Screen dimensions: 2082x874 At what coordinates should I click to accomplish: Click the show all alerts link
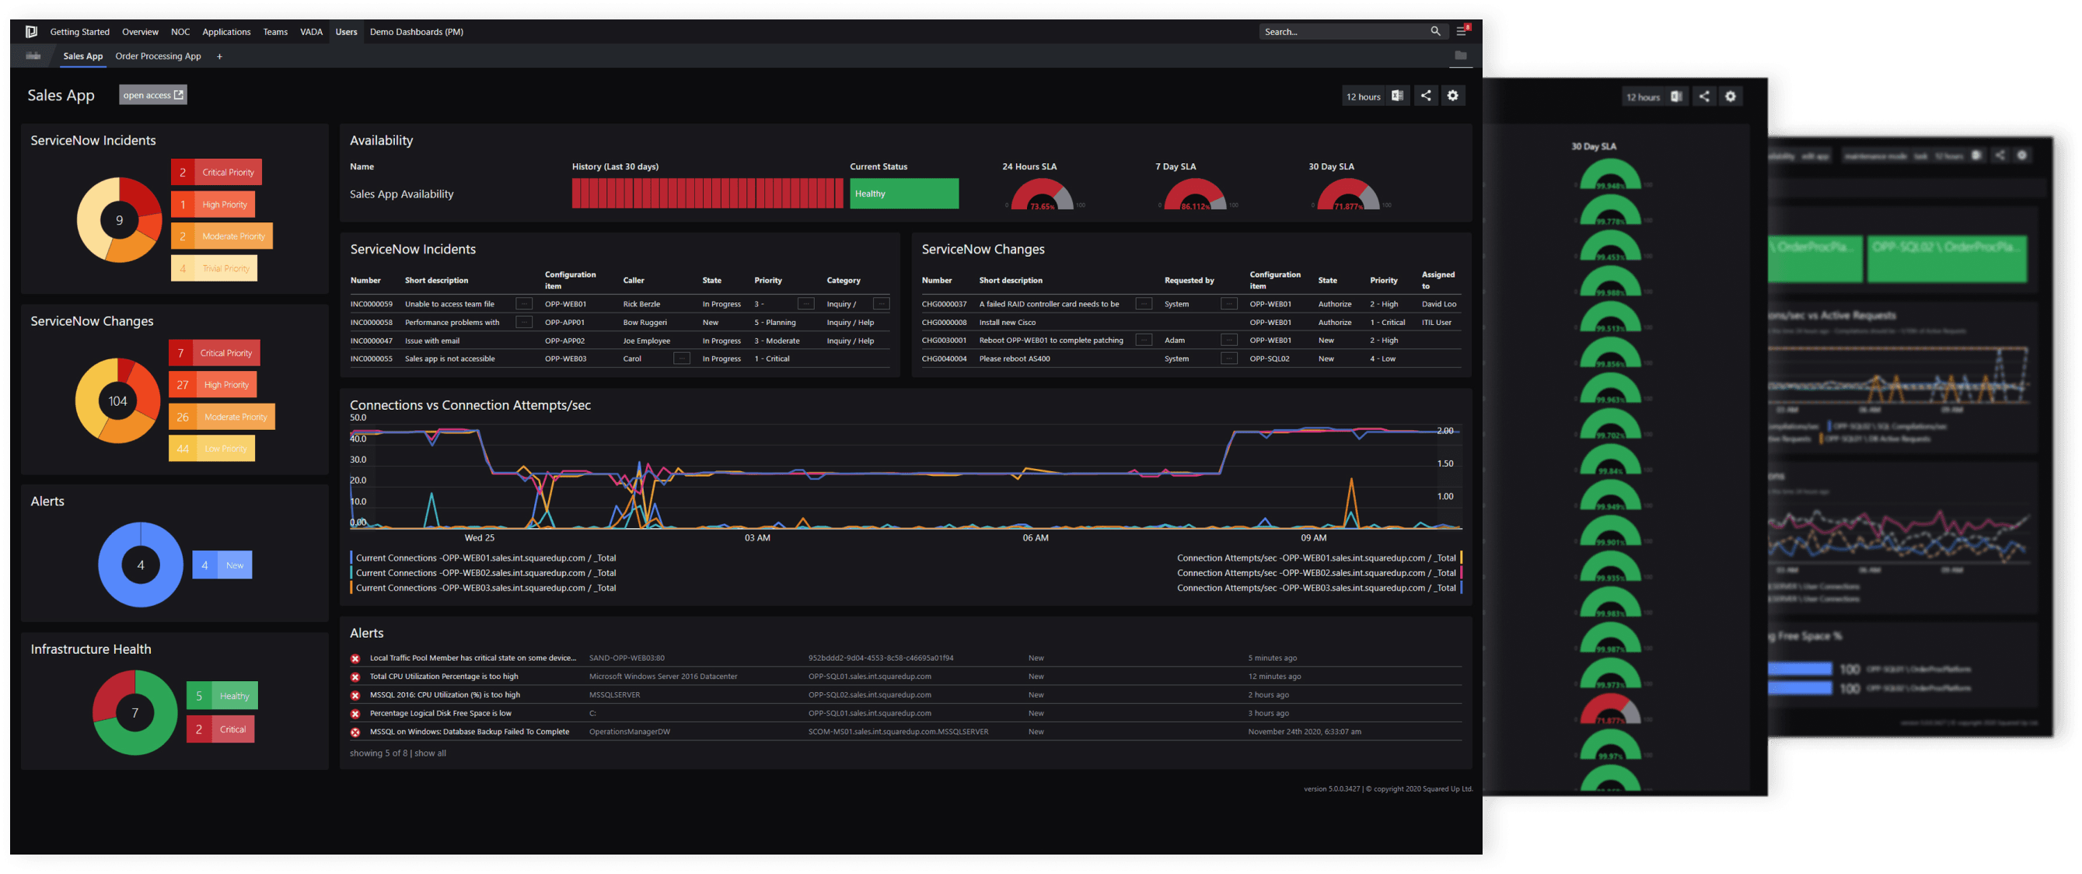[x=430, y=753]
